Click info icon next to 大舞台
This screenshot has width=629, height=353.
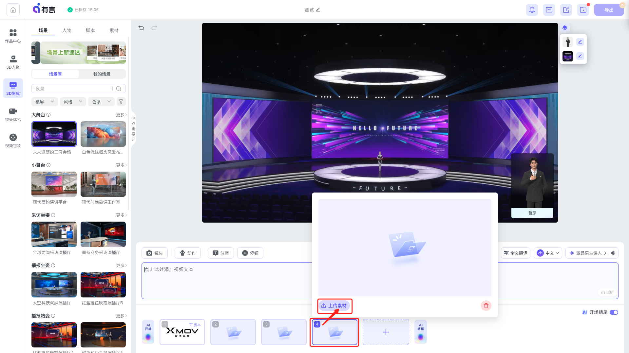click(x=48, y=115)
